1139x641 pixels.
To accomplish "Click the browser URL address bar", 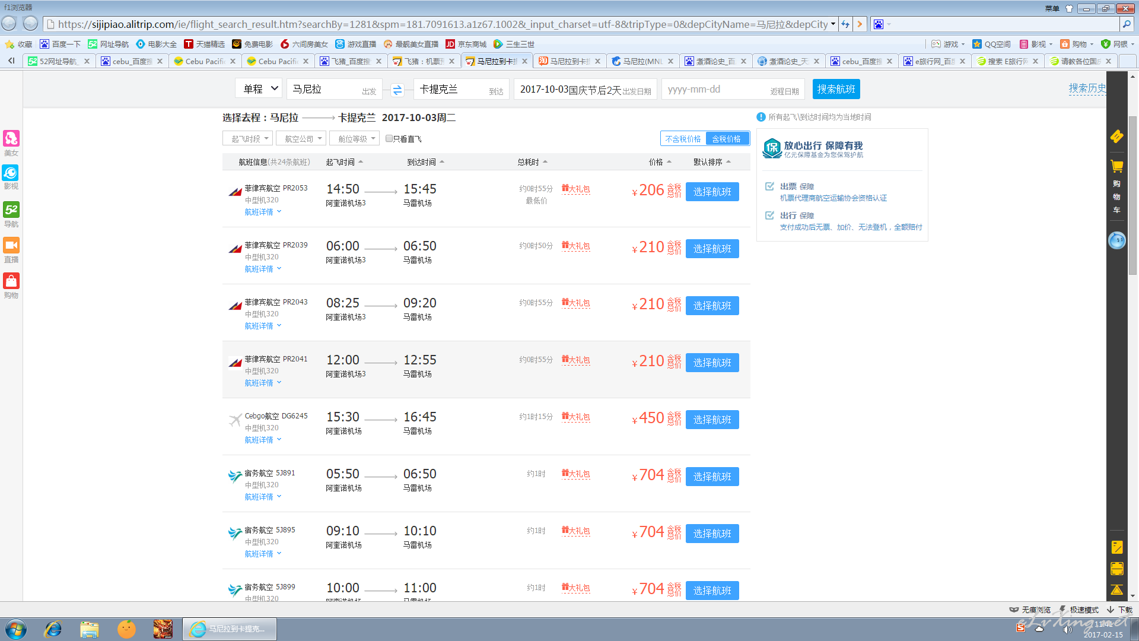I will 439,24.
